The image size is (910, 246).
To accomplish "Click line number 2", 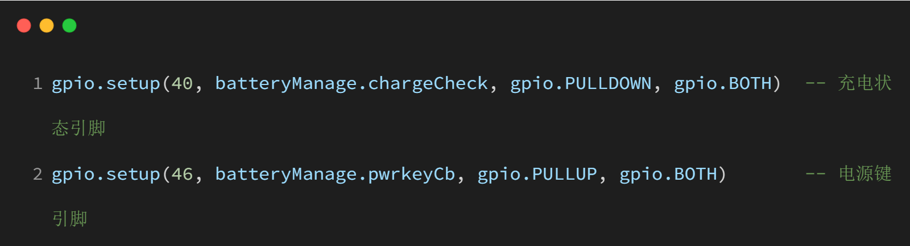I will tap(38, 174).
